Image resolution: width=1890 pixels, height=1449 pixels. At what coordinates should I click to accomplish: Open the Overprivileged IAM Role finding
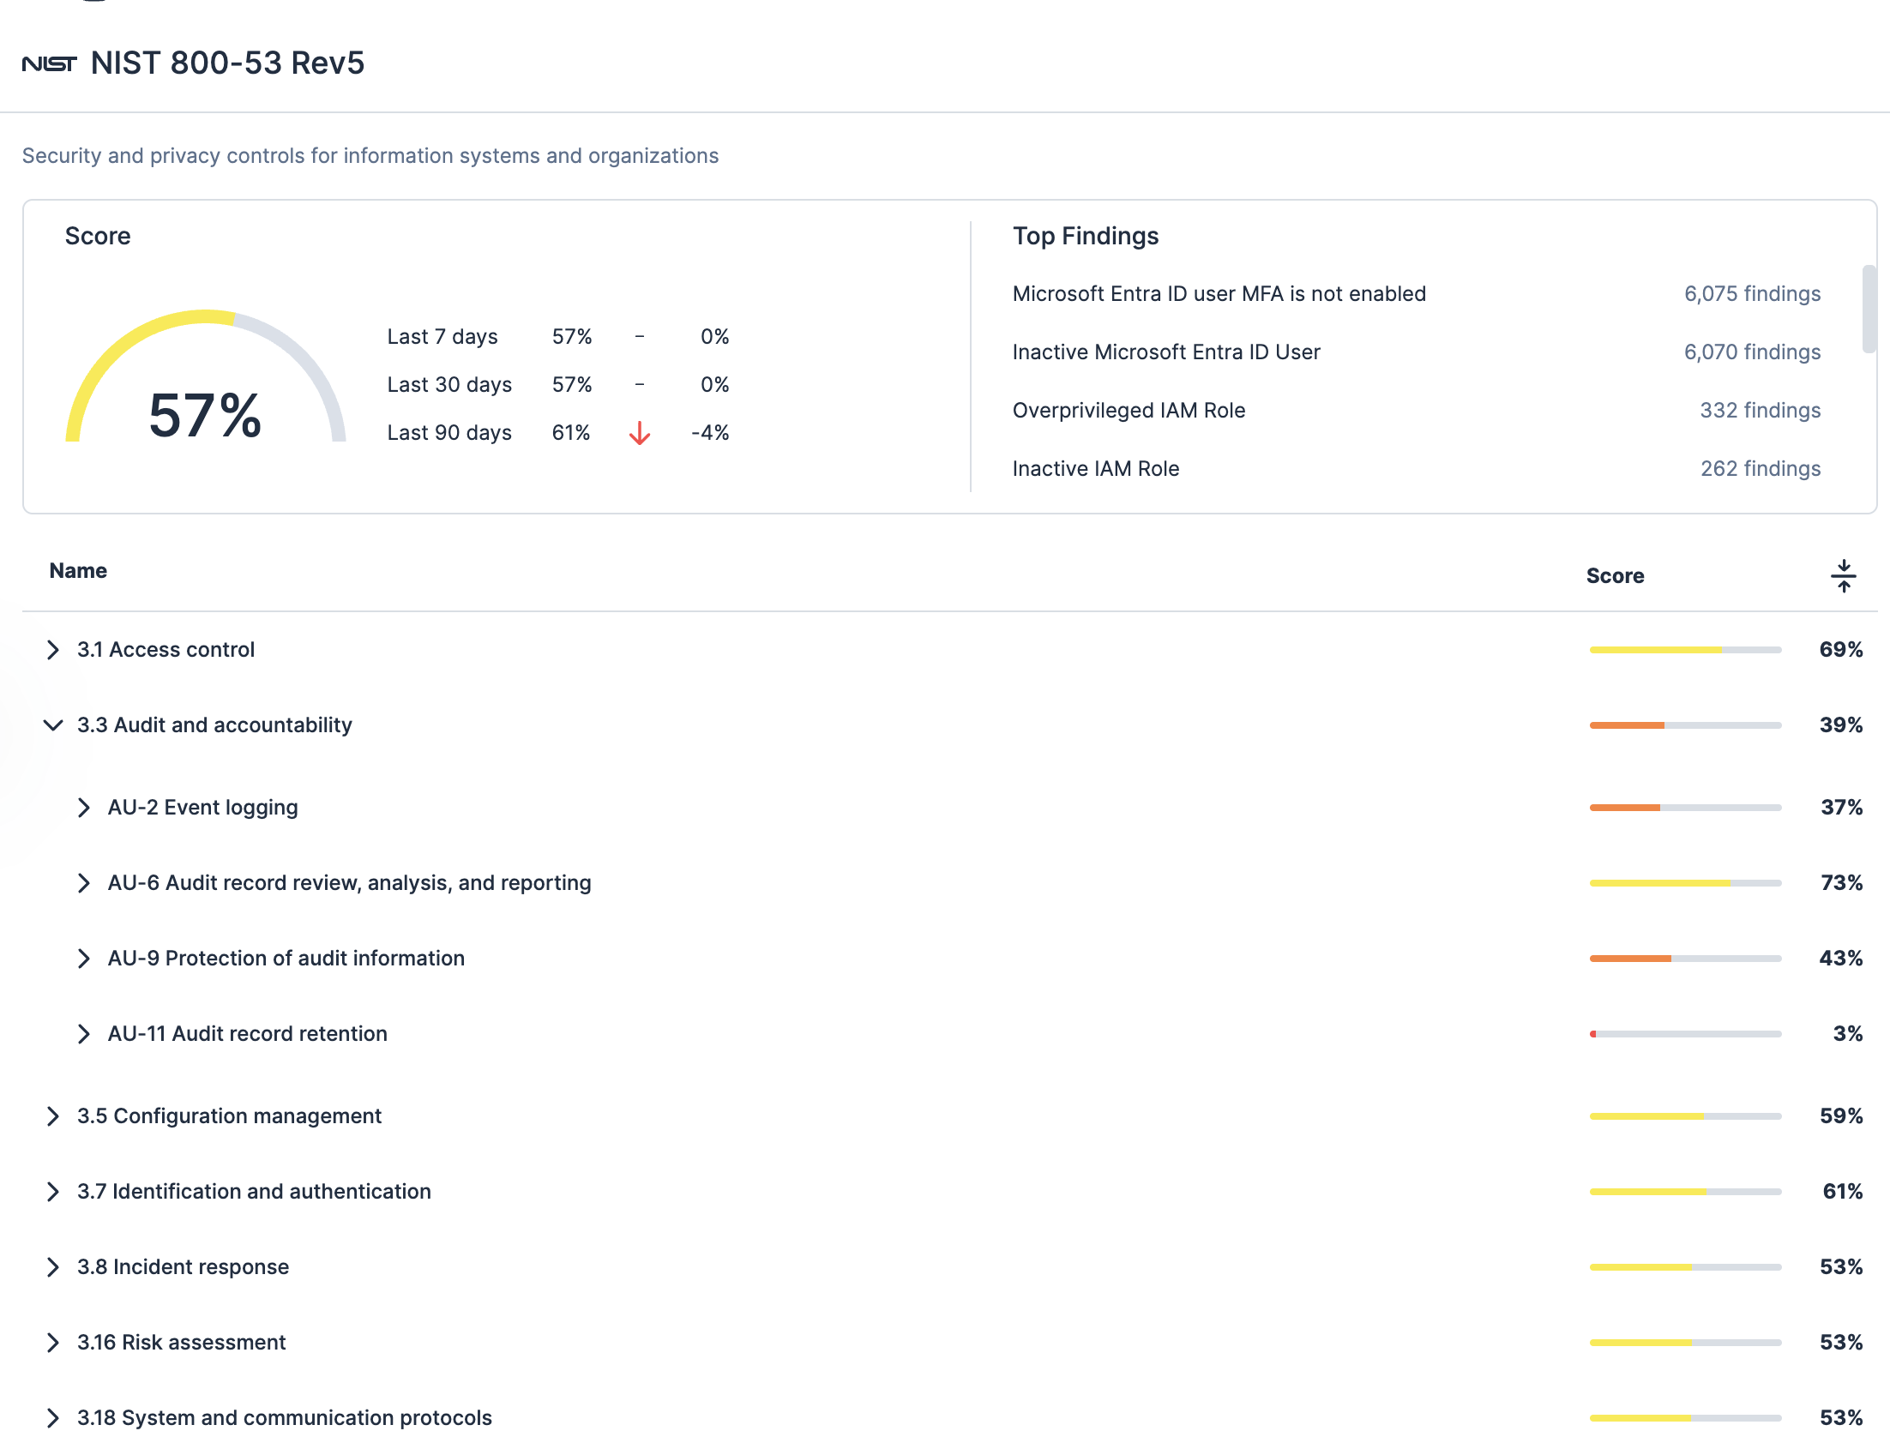(x=1129, y=411)
